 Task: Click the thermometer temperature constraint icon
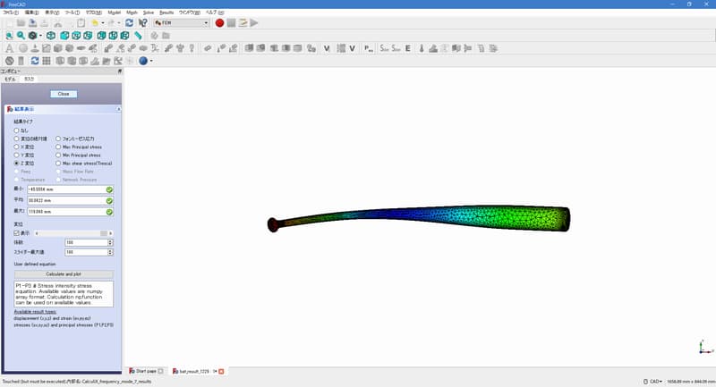[422, 48]
